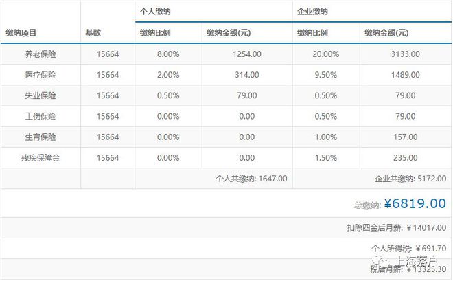The image size is (453, 281).
Task: Click 缴纳金额(元) header under 企业缴纳
Action: (386, 33)
